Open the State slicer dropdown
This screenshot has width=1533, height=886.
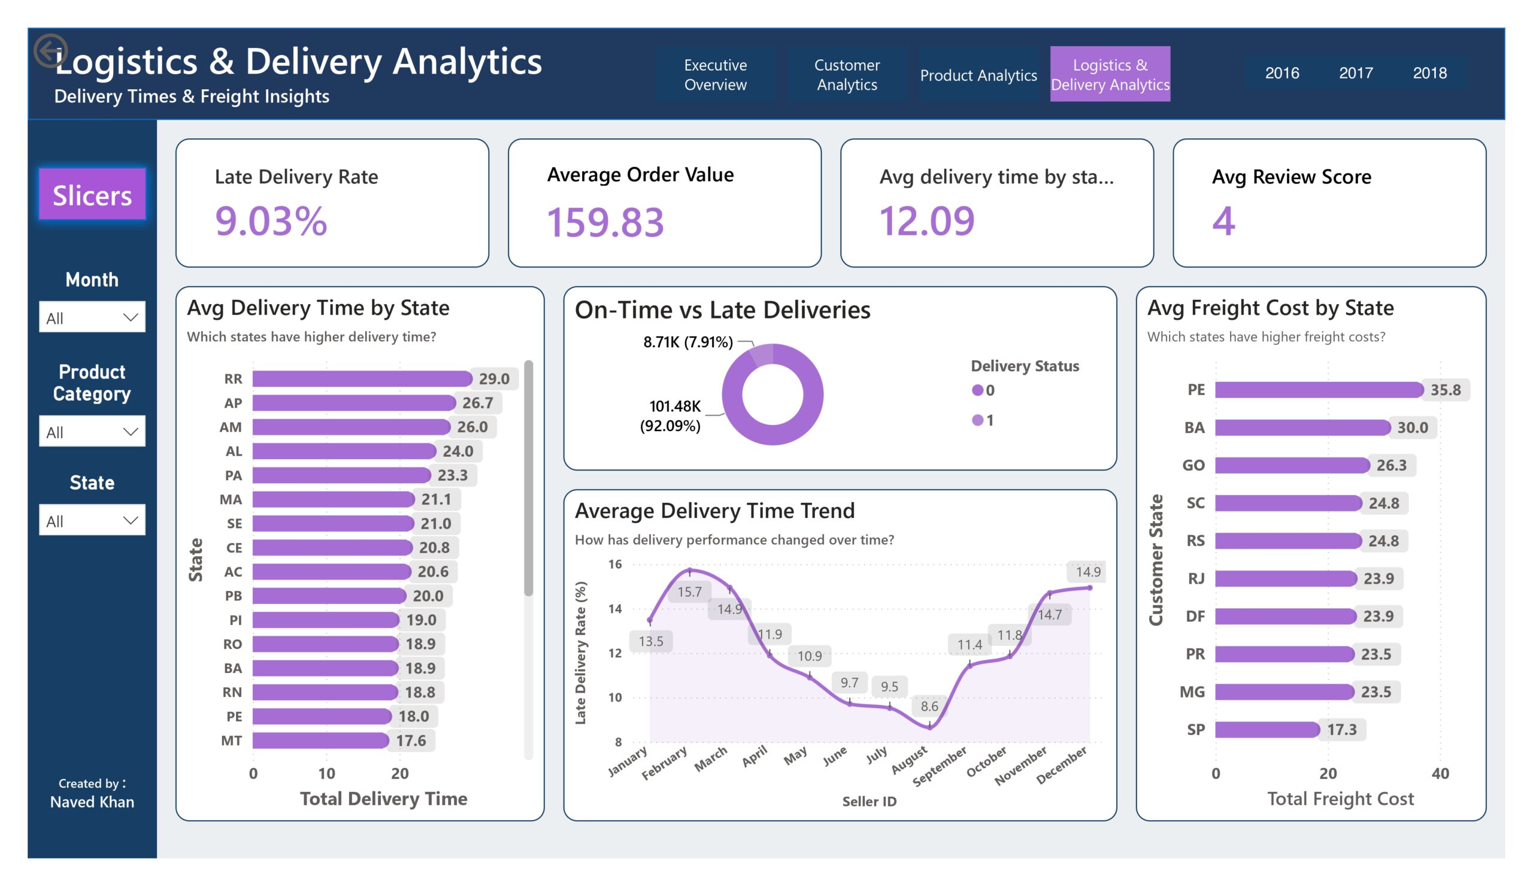(x=92, y=521)
